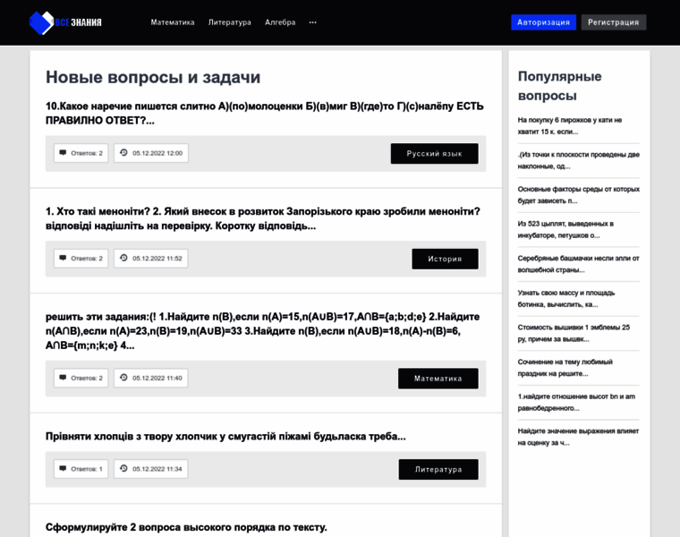This screenshot has width=680, height=537.
Task: Open the Литература nav menu item
Action: 229,22
